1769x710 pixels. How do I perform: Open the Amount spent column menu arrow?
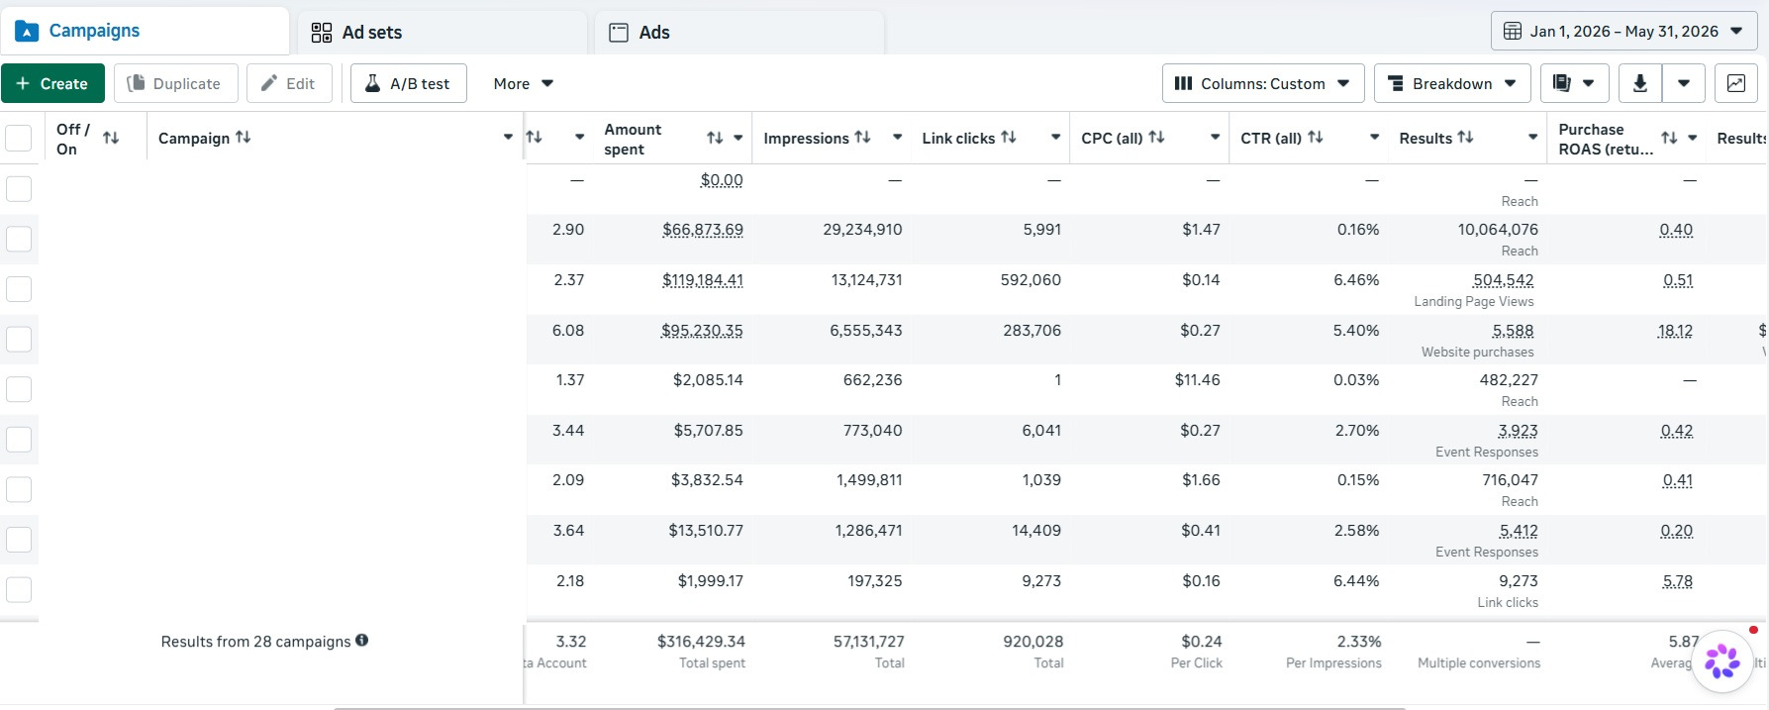click(x=738, y=138)
